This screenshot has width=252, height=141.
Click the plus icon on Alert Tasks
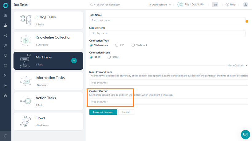click(74, 61)
